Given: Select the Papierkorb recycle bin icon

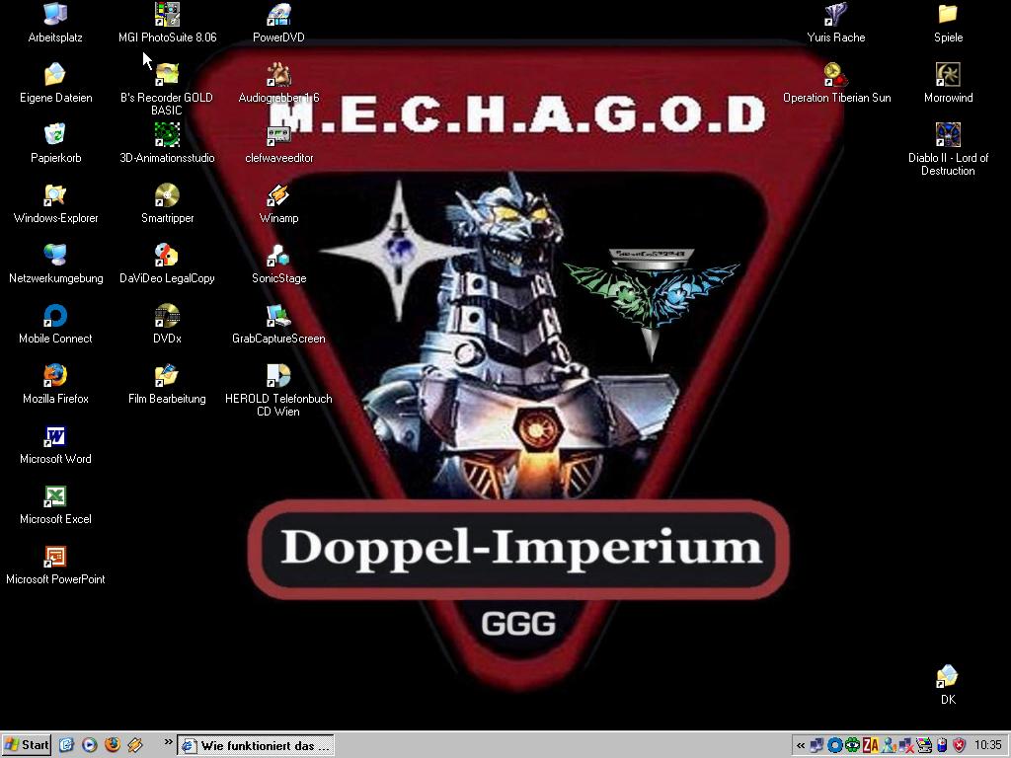Looking at the screenshot, I should tap(55, 135).
